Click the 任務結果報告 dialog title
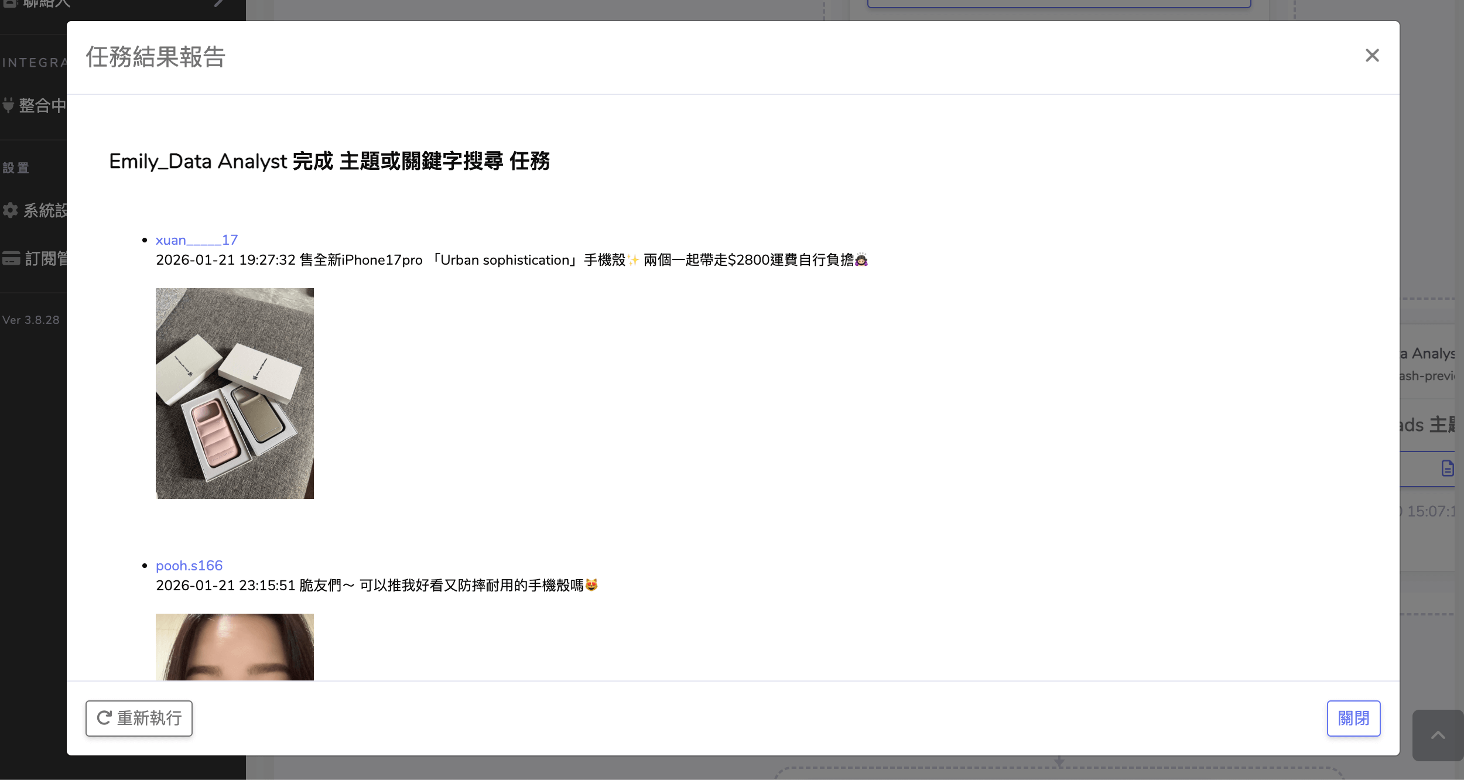This screenshot has height=780, width=1464. tap(155, 57)
